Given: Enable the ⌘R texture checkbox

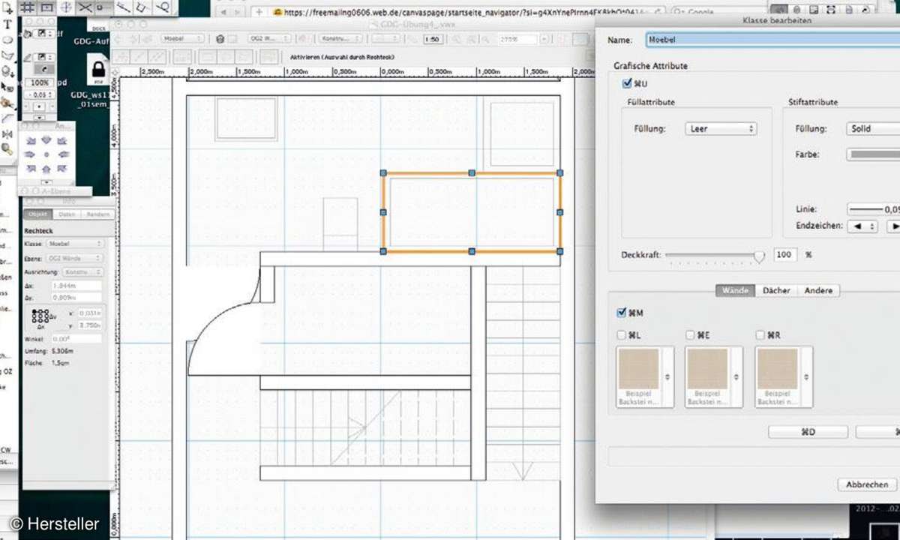Looking at the screenshot, I should coord(760,335).
